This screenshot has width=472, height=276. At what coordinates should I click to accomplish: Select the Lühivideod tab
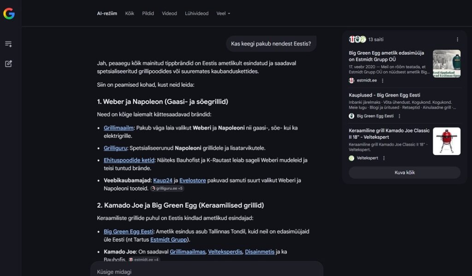(196, 13)
